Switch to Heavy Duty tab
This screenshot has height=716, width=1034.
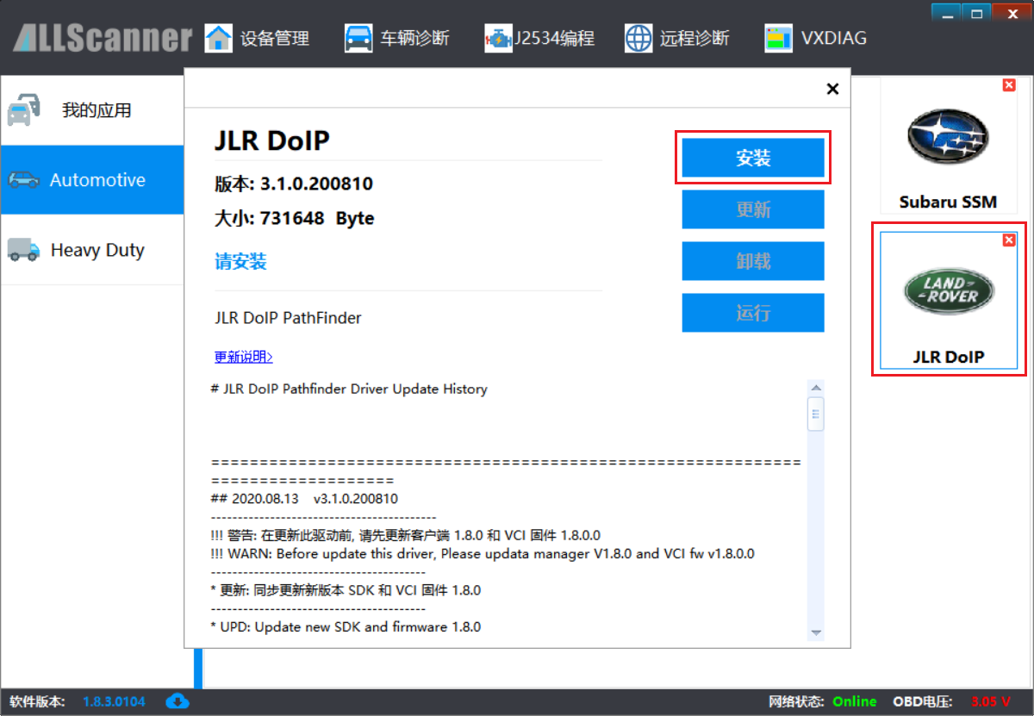(92, 250)
